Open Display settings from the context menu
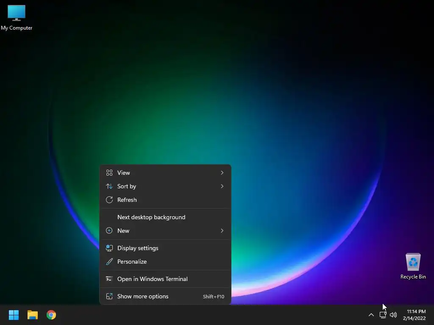The width and height of the screenshot is (434, 325). tap(165, 248)
